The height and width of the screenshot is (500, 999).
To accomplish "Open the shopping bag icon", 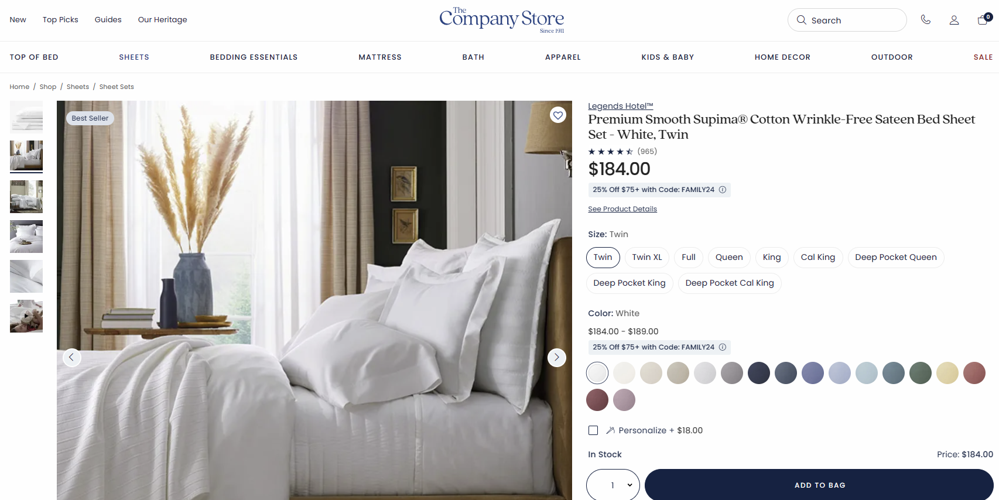I will (983, 20).
